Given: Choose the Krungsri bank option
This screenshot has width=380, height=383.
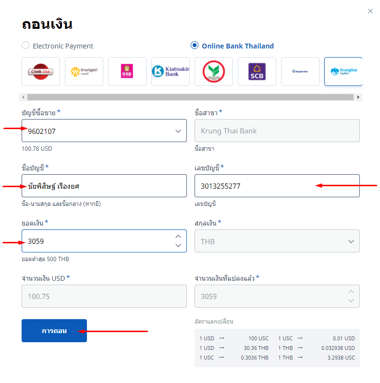Looking at the screenshot, I should tap(84, 72).
